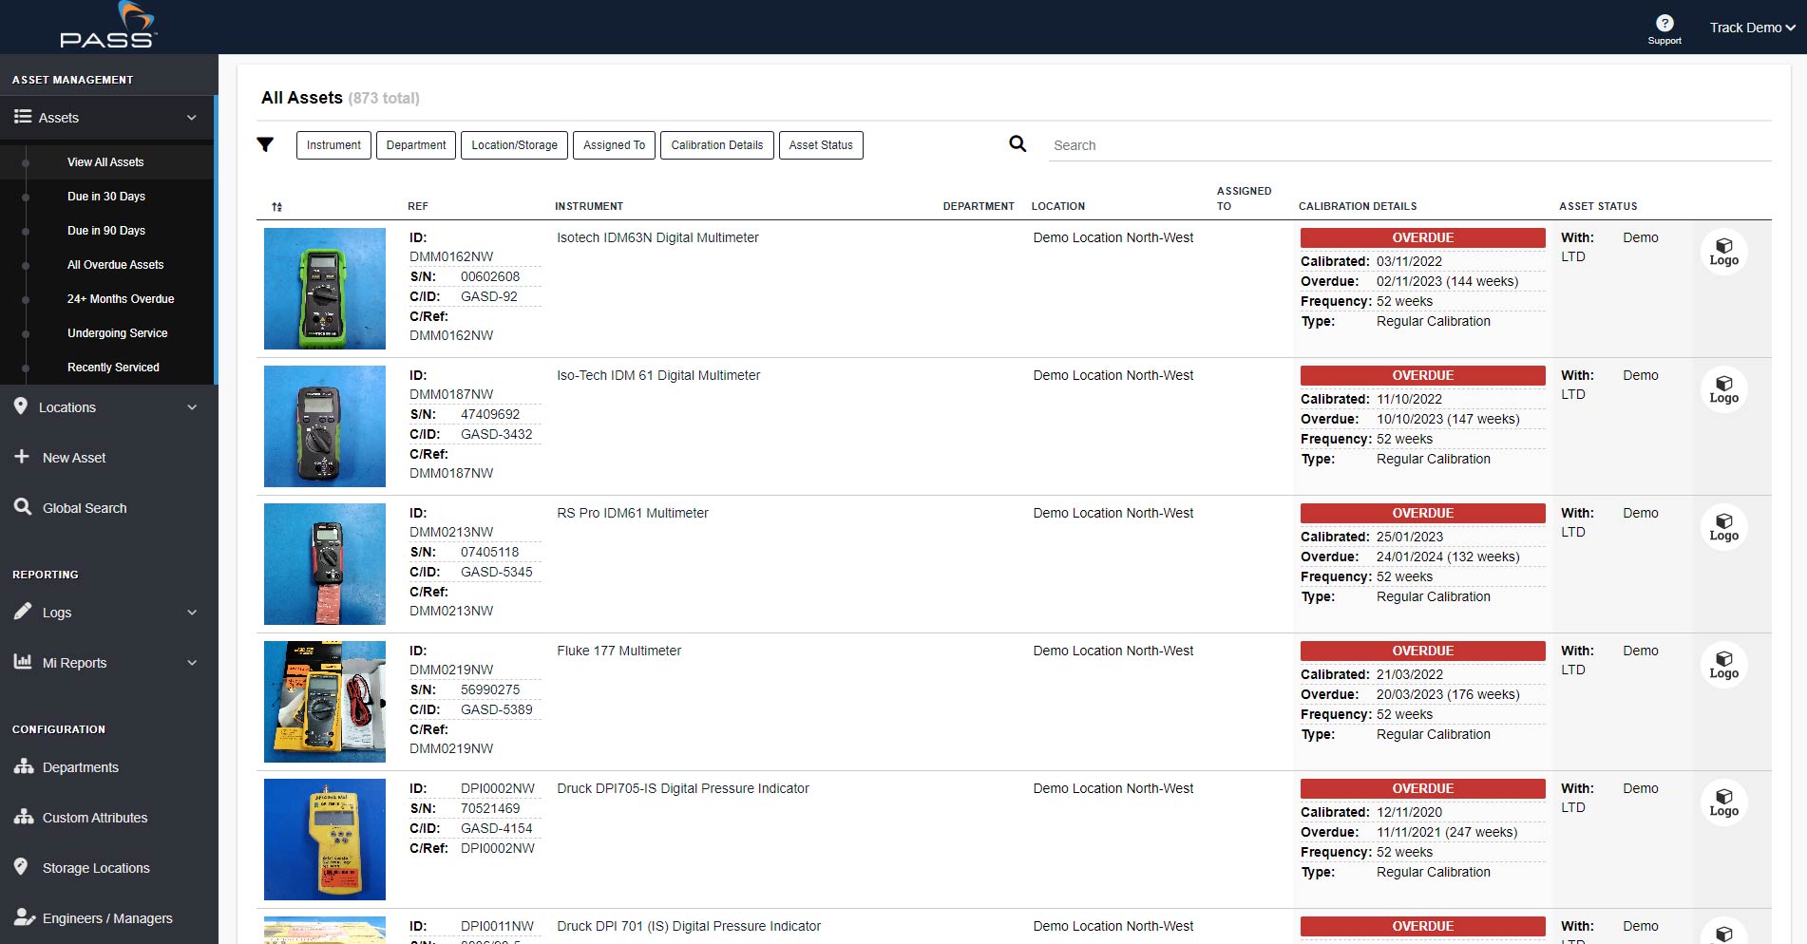
Task: Open the New Asset page
Action: tap(74, 458)
